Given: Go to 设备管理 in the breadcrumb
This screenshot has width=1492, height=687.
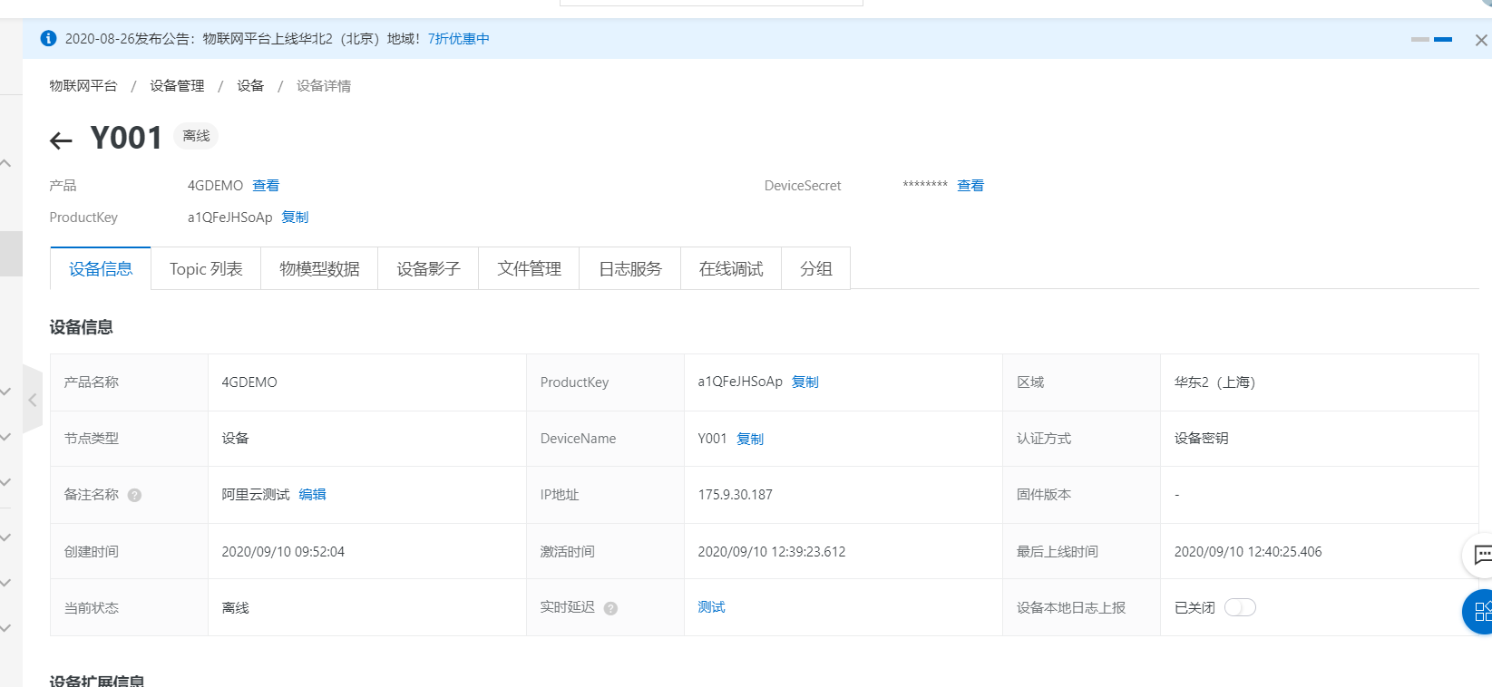Looking at the screenshot, I should (177, 86).
